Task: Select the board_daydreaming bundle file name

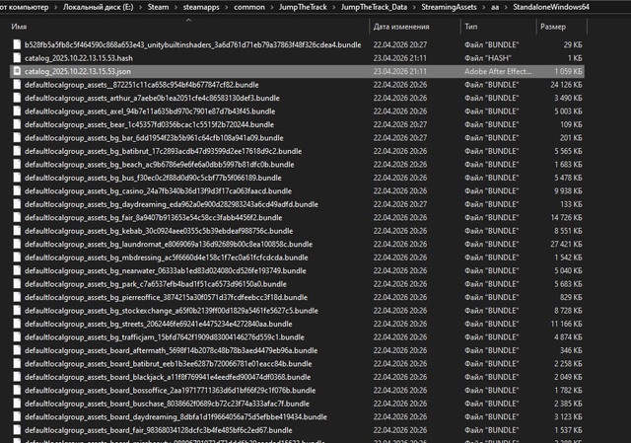Action: (x=175, y=416)
